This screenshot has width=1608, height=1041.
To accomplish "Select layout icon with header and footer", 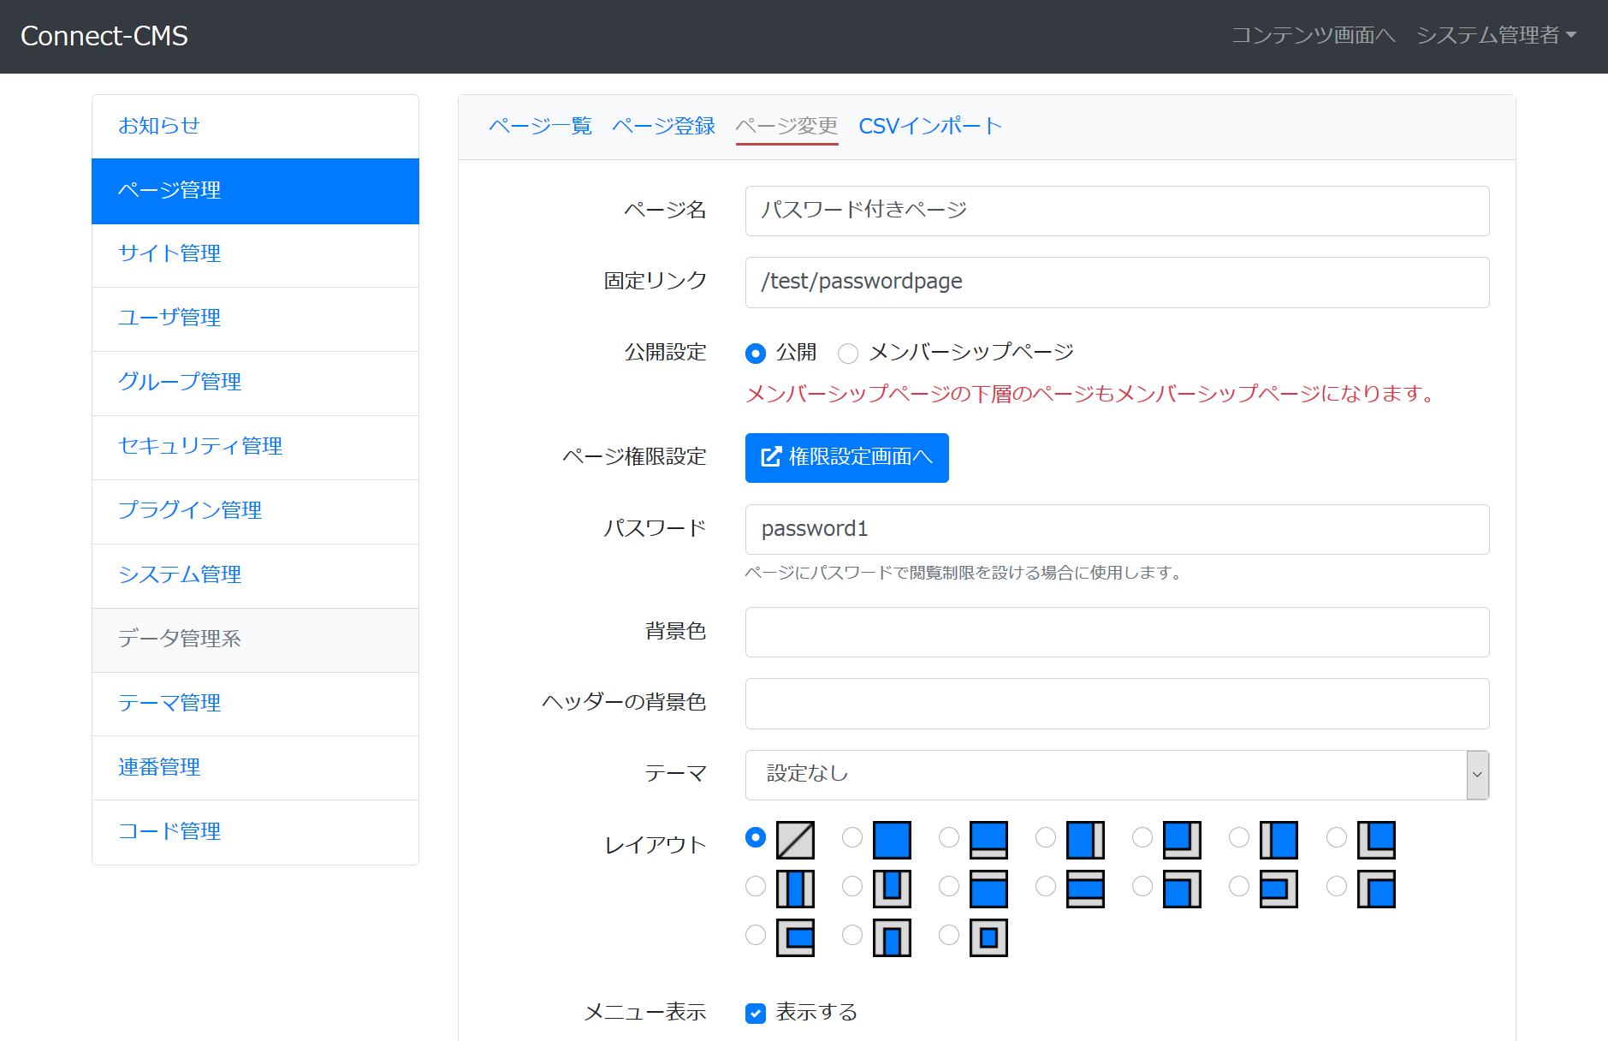I will (1085, 889).
